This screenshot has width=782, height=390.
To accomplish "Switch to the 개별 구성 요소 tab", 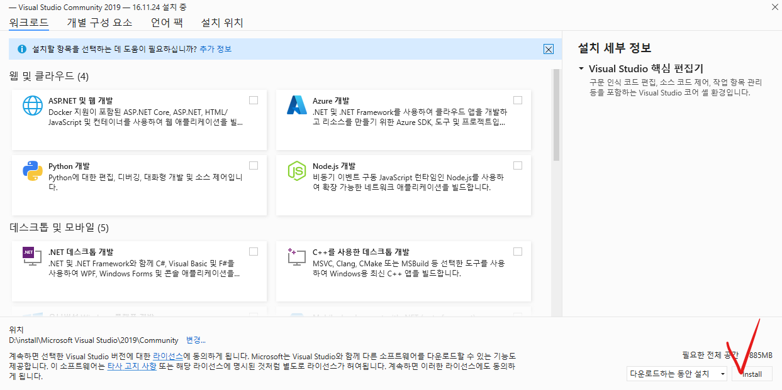I will click(x=99, y=23).
